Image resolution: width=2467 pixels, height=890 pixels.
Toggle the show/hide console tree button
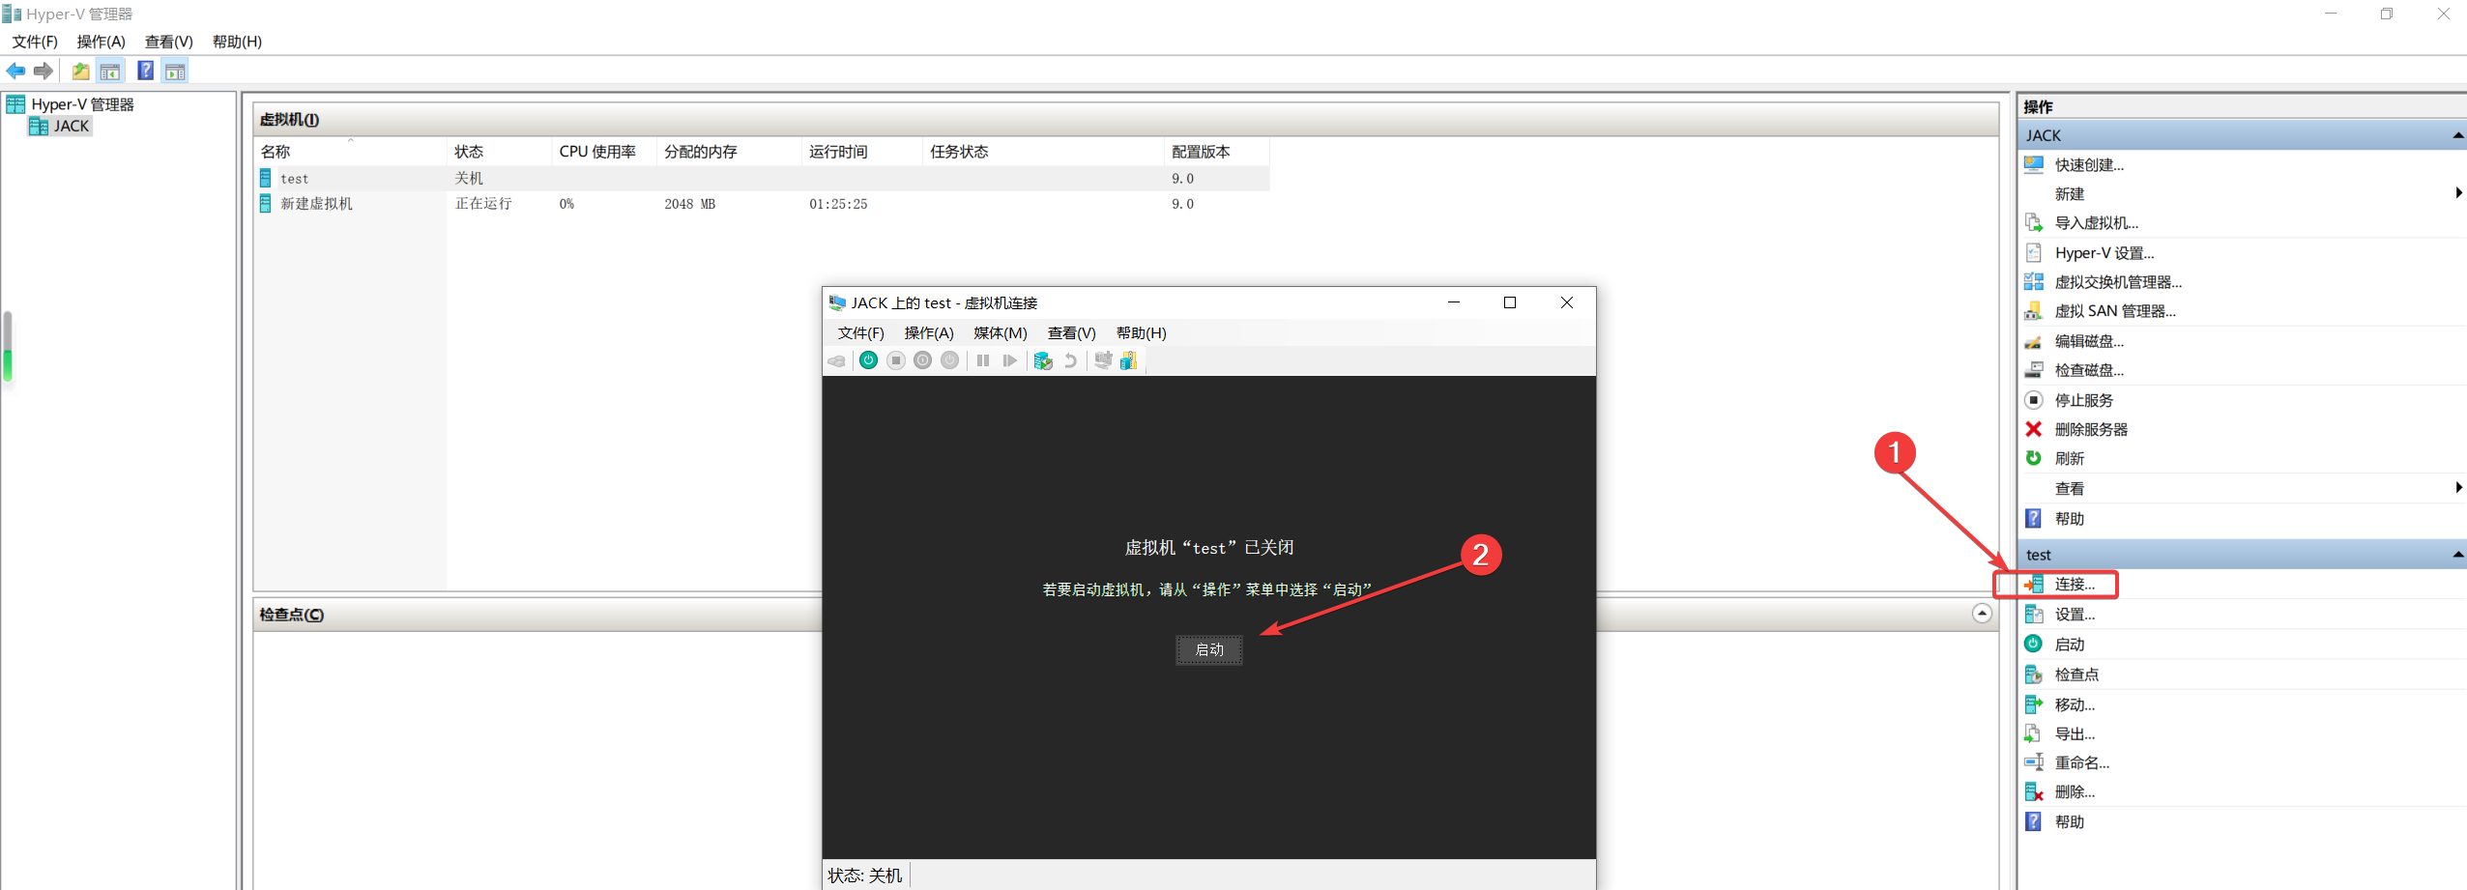tap(110, 71)
